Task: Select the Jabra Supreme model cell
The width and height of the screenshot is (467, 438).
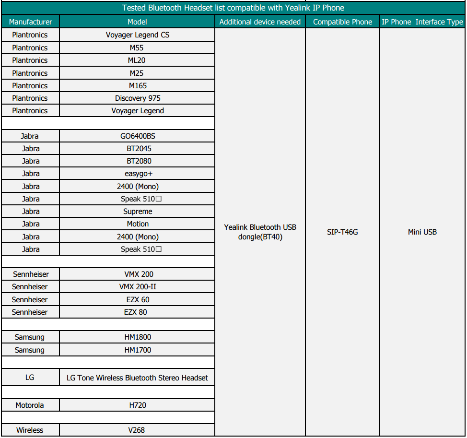Action: coord(137,211)
